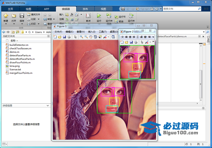Toggle the Brush data tool in Figure 1
Image resolution: width=212 pixels, height=148 pixels.
105,37
